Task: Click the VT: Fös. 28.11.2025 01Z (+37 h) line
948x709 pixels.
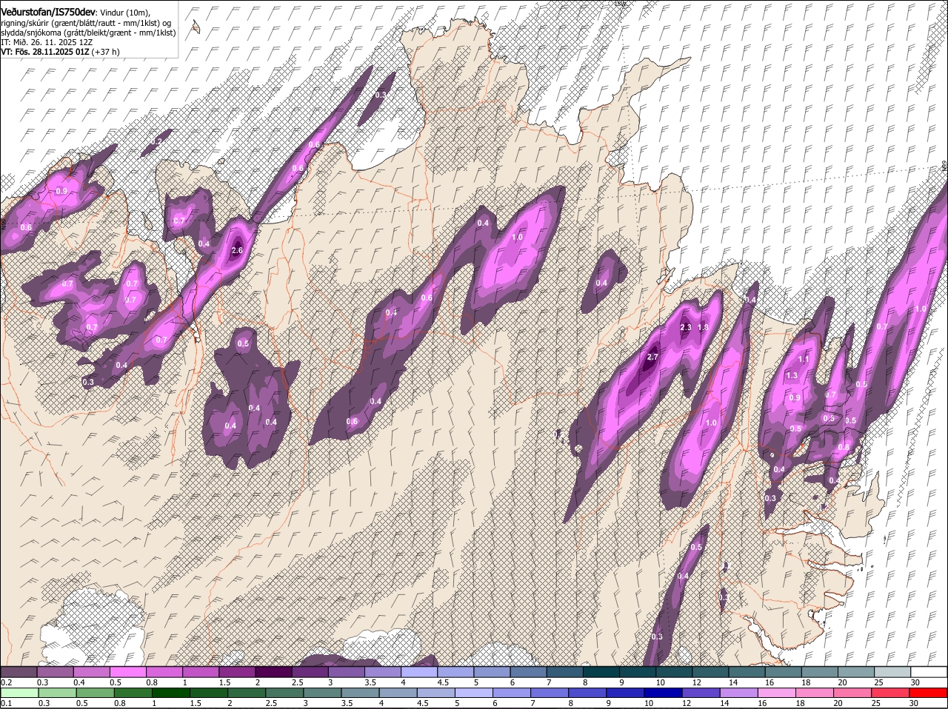Action: (x=60, y=52)
